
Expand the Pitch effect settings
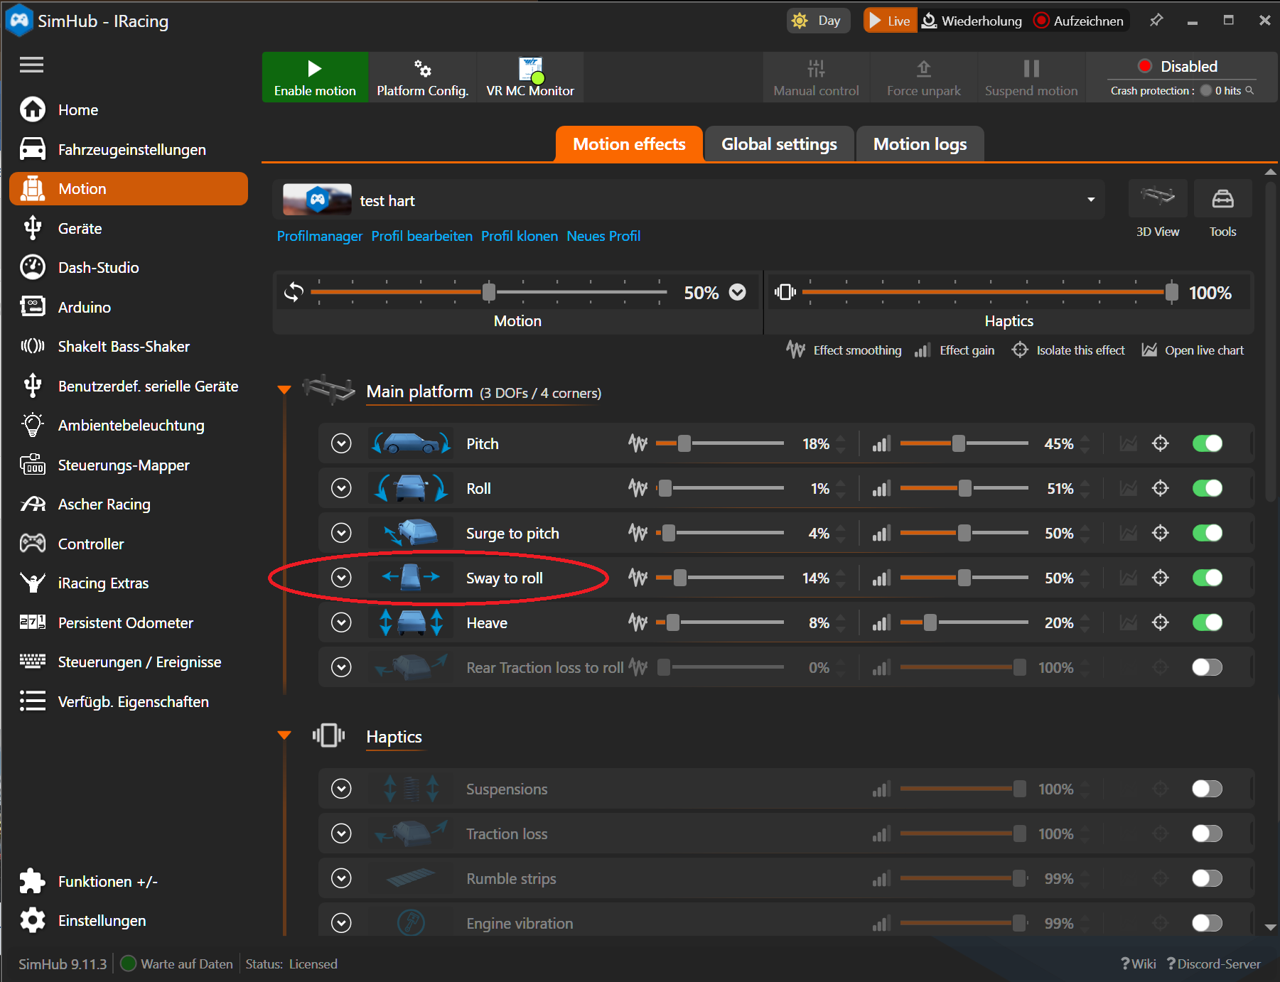coord(342,443)
